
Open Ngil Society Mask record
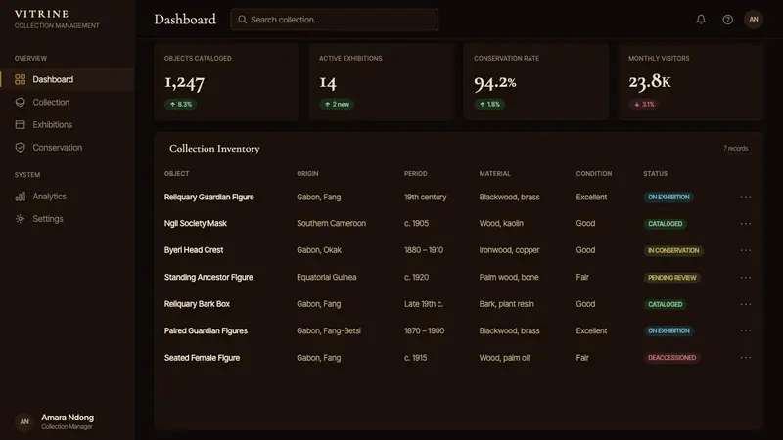click(196, 224)
